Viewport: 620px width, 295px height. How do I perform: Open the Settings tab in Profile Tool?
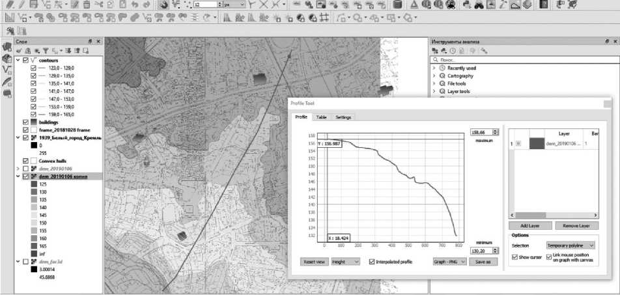coord(343,117)
